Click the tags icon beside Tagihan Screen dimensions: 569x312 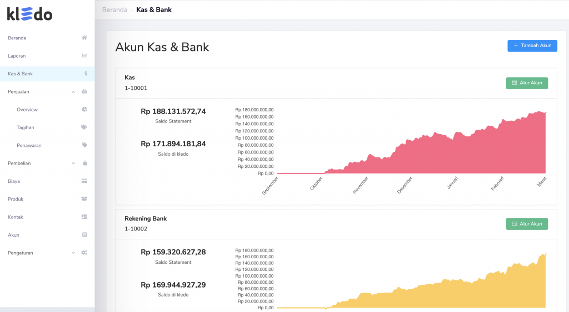tap(84, 127)
